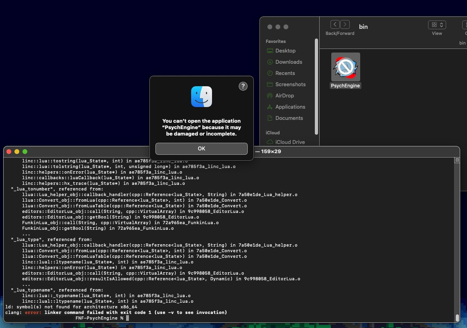Image resolution: width=467 pixels, height=328 pixels.
Task: Click '"_lua_tonumber", referenced from:' line
Action: coord(57,189)
